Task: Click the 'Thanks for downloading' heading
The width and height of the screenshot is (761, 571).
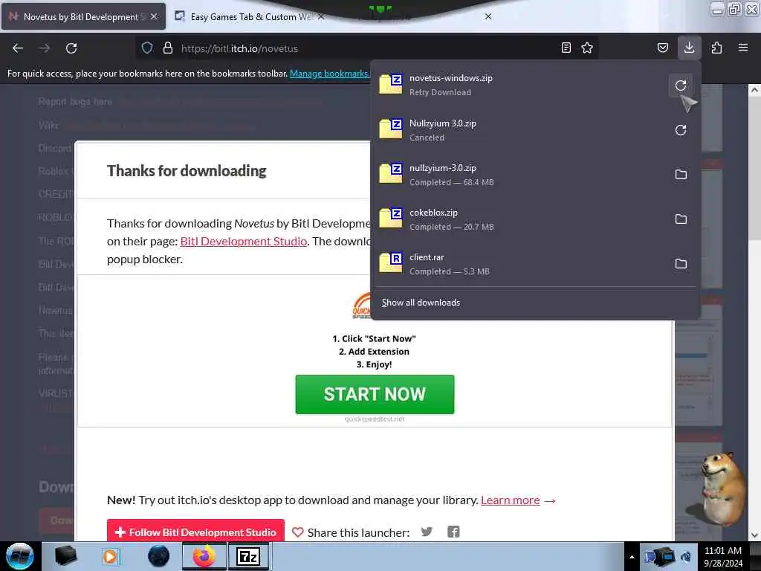Action: click(x=187, y=171)
